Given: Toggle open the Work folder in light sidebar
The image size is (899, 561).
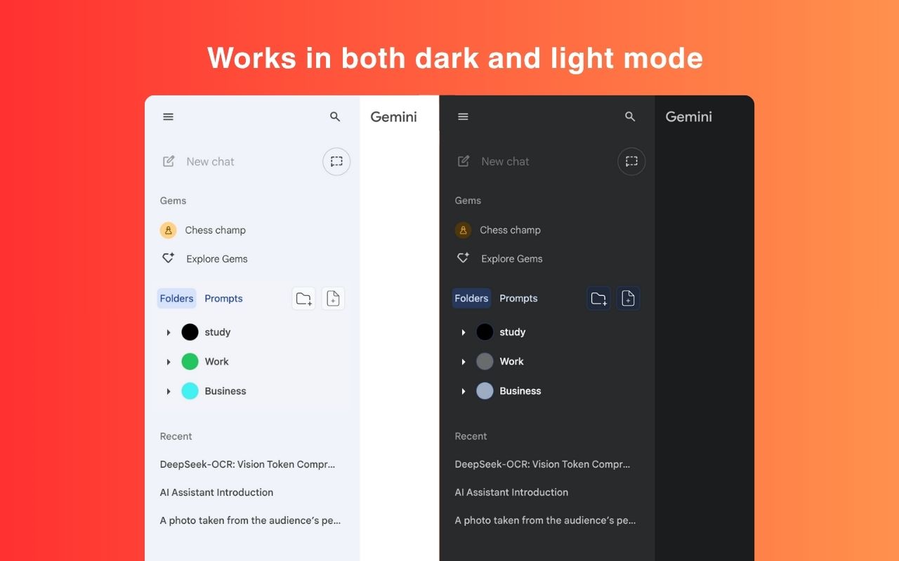Looking at the screenshot, I should pos(169,361).
